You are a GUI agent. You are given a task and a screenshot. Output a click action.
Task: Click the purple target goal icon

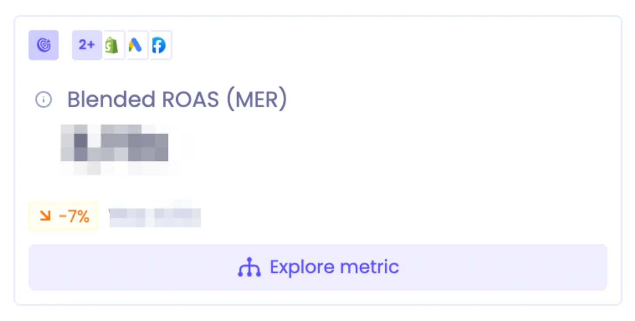pos(44,45)
